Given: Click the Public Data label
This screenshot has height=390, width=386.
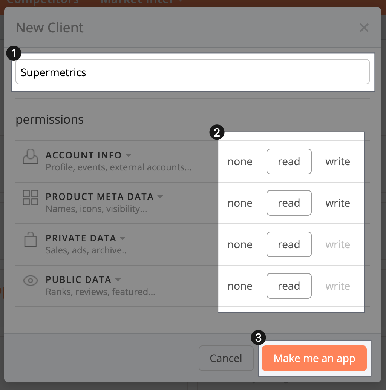Looking at the screenshot, I should (78, 280).
